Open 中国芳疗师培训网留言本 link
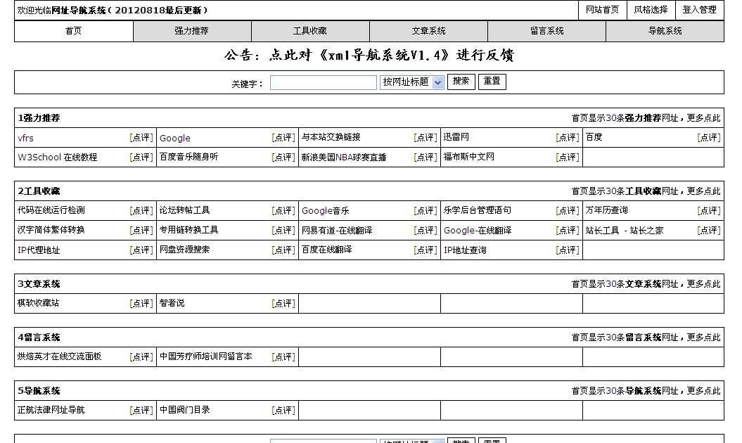This screenshot has width=742, height=443. coord(206,357)
